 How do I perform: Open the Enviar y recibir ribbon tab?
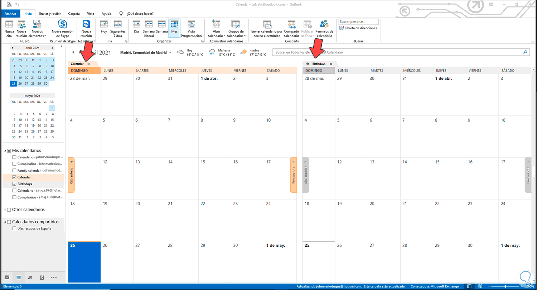(x=50, y=14)
